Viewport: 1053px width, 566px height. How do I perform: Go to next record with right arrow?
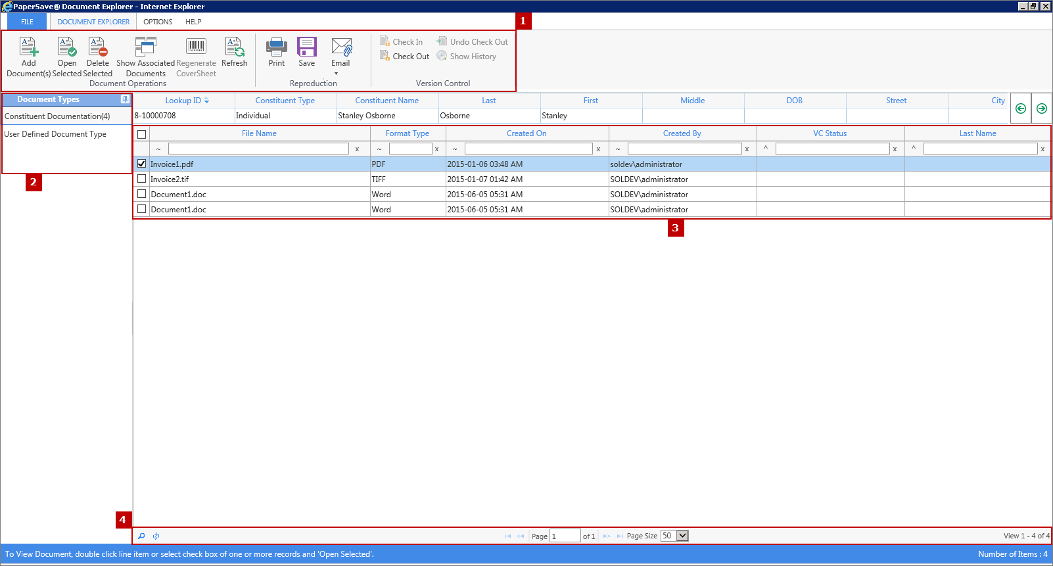1042,108
